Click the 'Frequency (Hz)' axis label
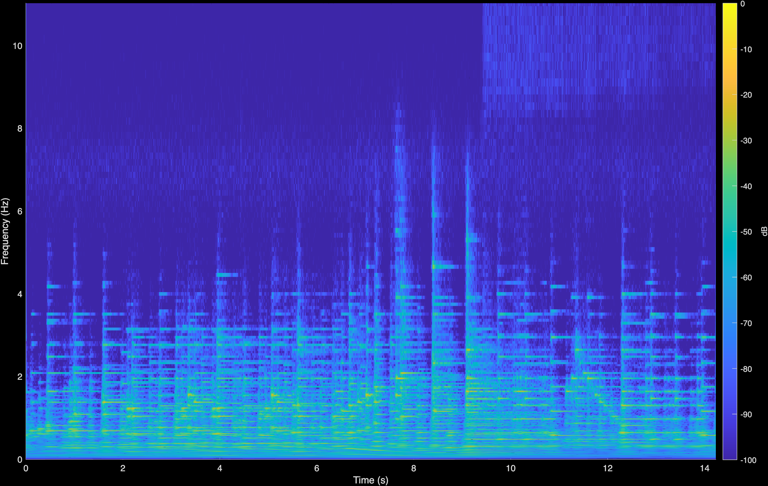768x486 pixels. point(5,231)
